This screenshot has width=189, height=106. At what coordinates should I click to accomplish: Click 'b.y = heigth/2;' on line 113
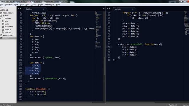[39, 94]
